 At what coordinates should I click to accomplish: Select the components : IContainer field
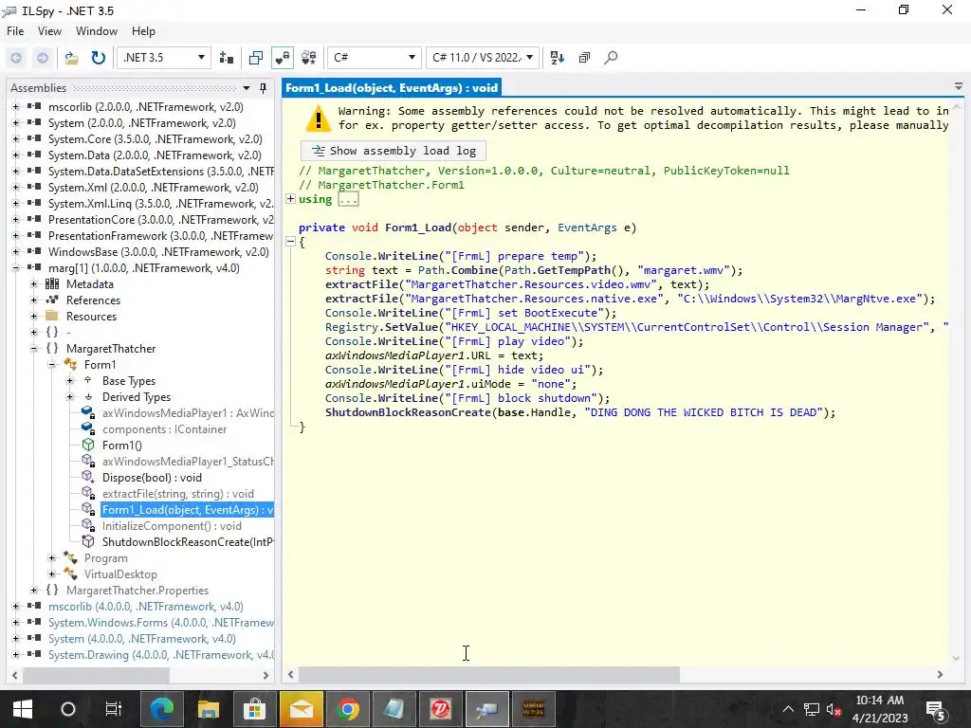click(164, 429)
